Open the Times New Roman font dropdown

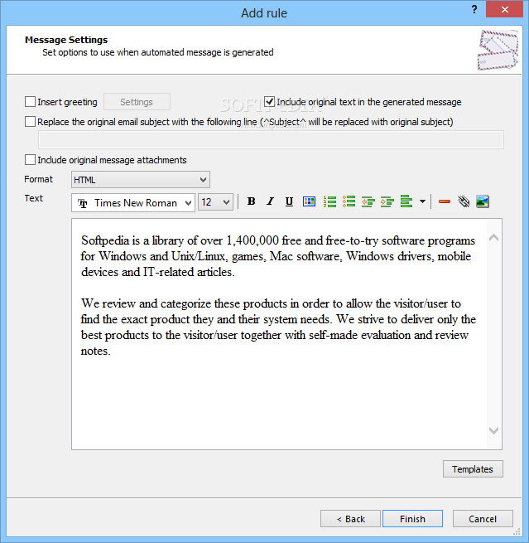click(x=133, y=202)
